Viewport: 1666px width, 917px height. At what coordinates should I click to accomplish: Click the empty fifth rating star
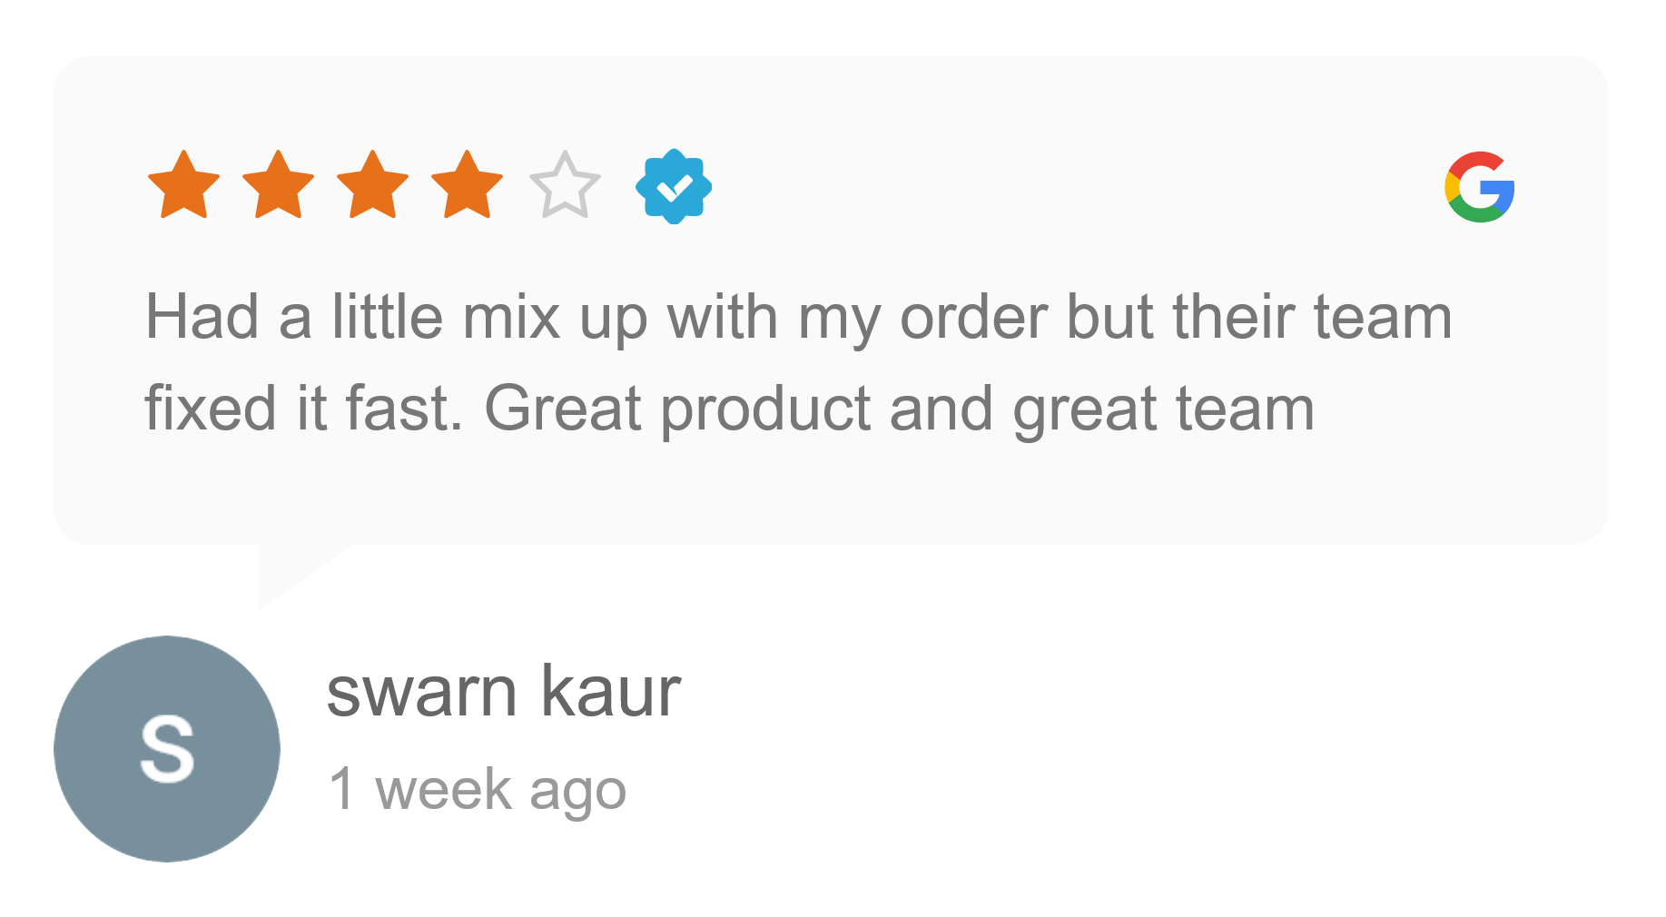coord(565,186)
